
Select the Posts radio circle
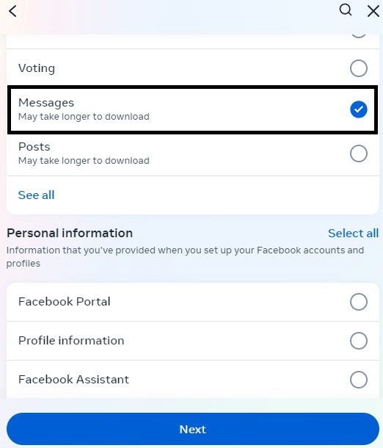tap(359, 153)
